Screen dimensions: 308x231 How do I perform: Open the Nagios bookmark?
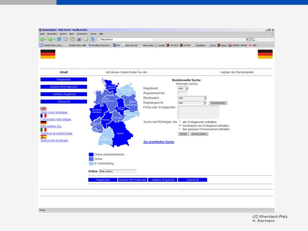[x=222, y=45]
